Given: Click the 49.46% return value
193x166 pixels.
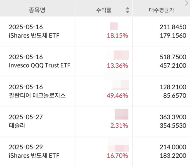Looking at the screenshot, I should [x=117, y=96].
